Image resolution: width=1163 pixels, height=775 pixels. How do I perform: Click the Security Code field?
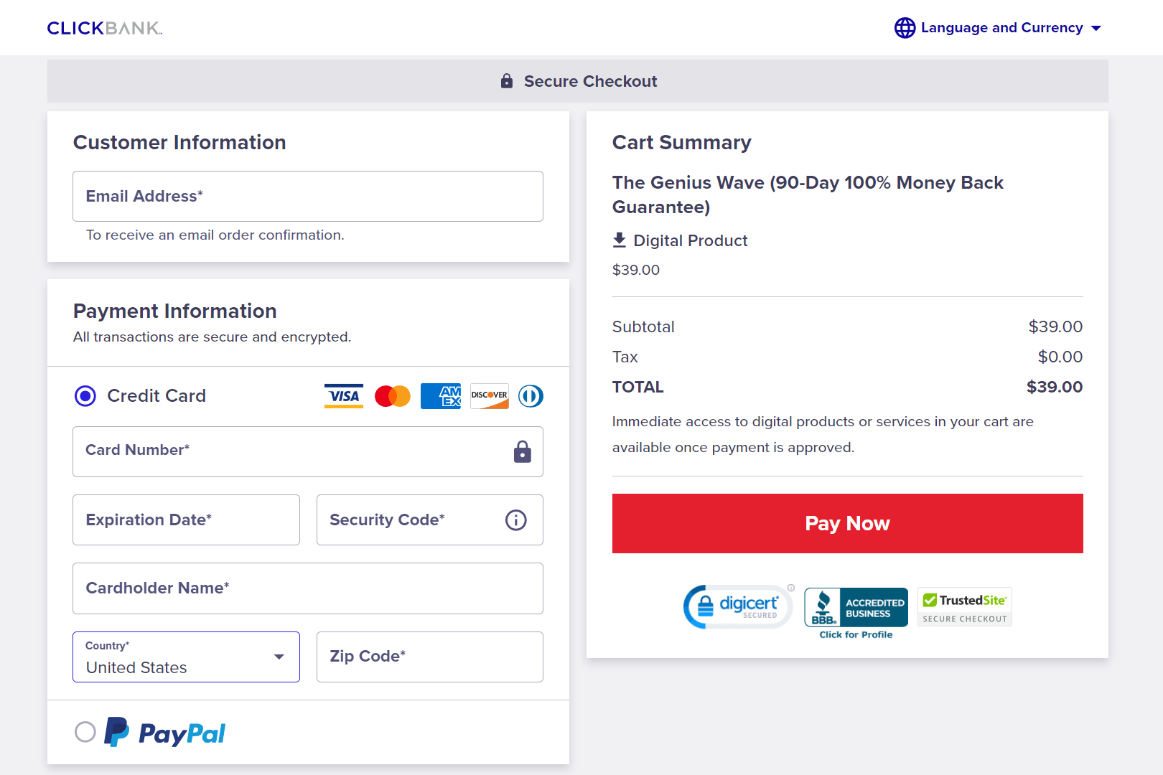tap(430, 520)
